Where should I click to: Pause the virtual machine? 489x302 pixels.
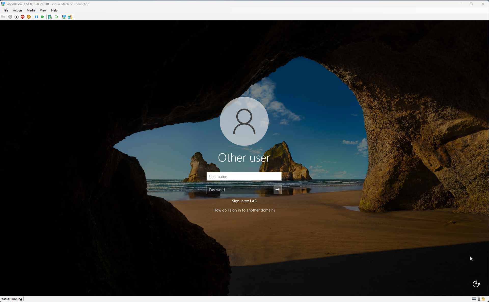coord(36,17)
